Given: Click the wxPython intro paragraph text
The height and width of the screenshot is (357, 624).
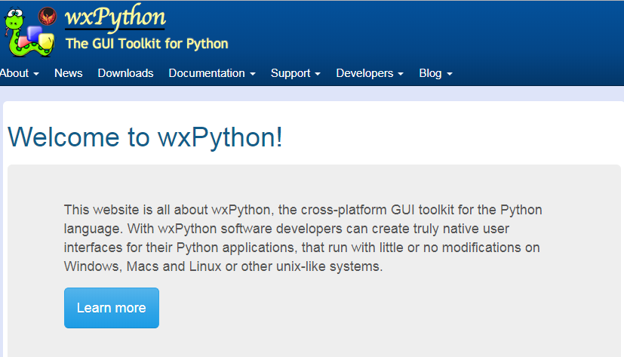Looking at the screenshot, I should point(303,238).
